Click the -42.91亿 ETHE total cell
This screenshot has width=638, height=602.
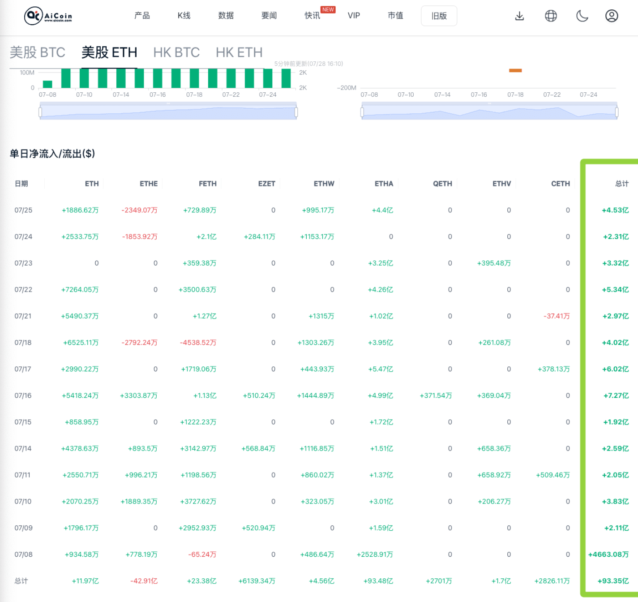(x=144, y=581)
